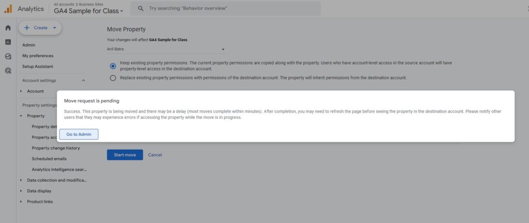Viewport: 529px width, 223px height.
Task: Click the plus icon on Create
Action: [x=27, y=28]
